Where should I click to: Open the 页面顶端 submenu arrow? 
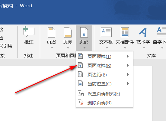128,56
